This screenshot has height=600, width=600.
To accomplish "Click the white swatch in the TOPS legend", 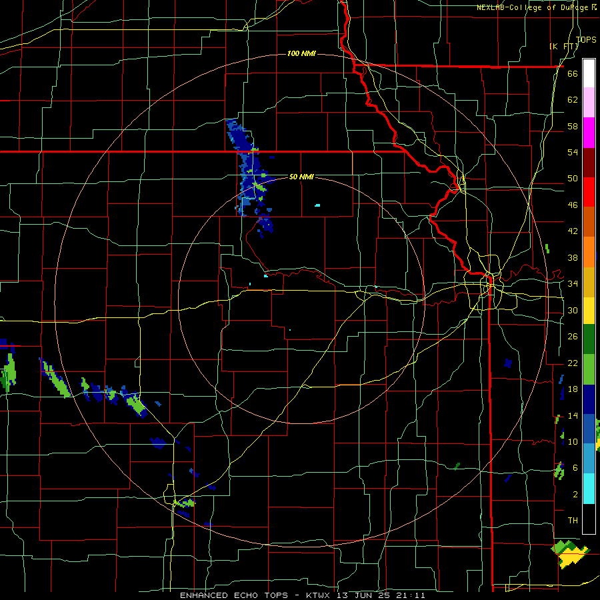I will 589,73.
